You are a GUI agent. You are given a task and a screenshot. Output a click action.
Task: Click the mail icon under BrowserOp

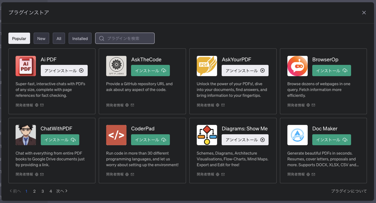pos(313,105)
